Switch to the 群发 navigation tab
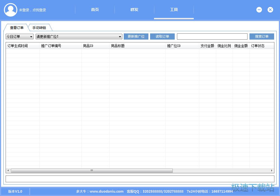 pos(134,10)
